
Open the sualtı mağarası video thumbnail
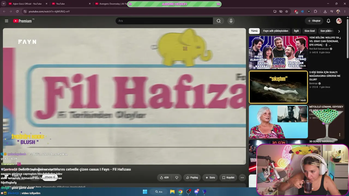click(278, 87)
